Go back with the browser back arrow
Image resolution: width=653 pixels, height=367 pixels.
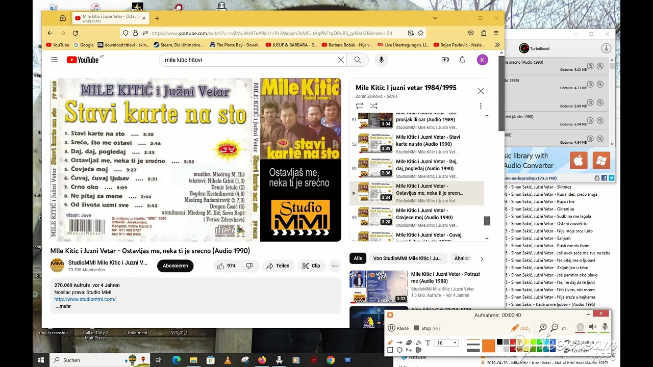[50, 33]
